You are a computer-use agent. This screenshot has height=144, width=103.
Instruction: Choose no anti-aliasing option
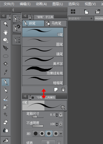(x=36, y=134)
